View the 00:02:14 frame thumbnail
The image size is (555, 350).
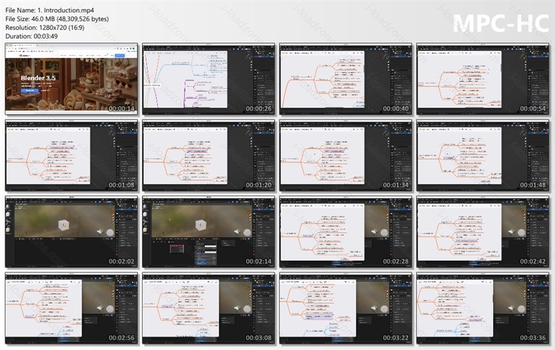[x=208, y=231]
